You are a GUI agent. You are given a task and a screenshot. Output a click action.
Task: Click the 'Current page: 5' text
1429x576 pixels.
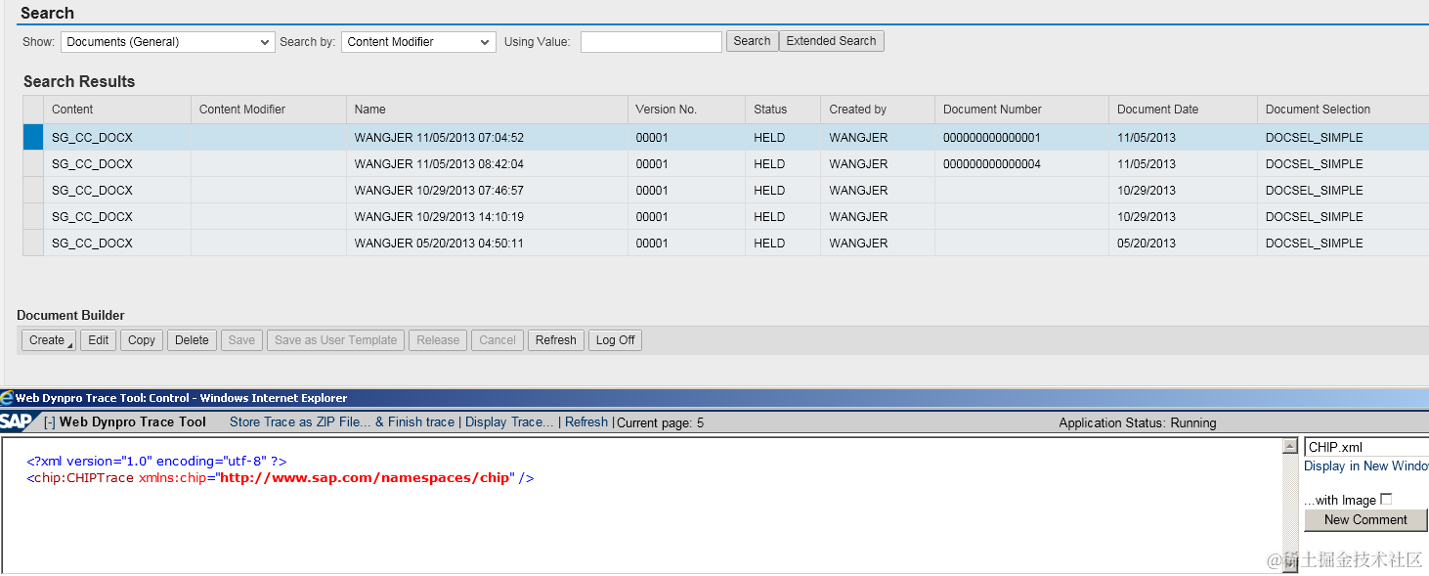click(660, 423)
